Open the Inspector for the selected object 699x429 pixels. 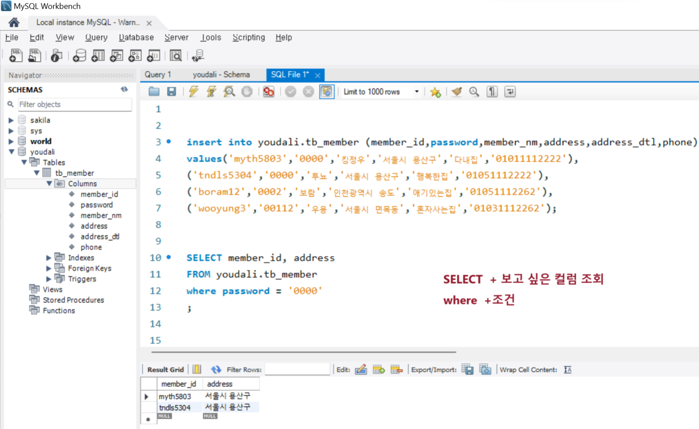(56, 55)
